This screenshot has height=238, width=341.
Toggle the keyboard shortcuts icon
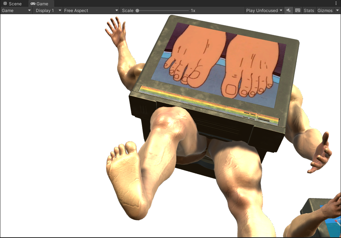tap(298, 11)
